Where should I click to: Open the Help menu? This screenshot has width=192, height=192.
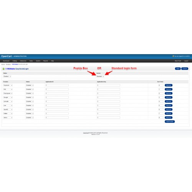point(52,61)
